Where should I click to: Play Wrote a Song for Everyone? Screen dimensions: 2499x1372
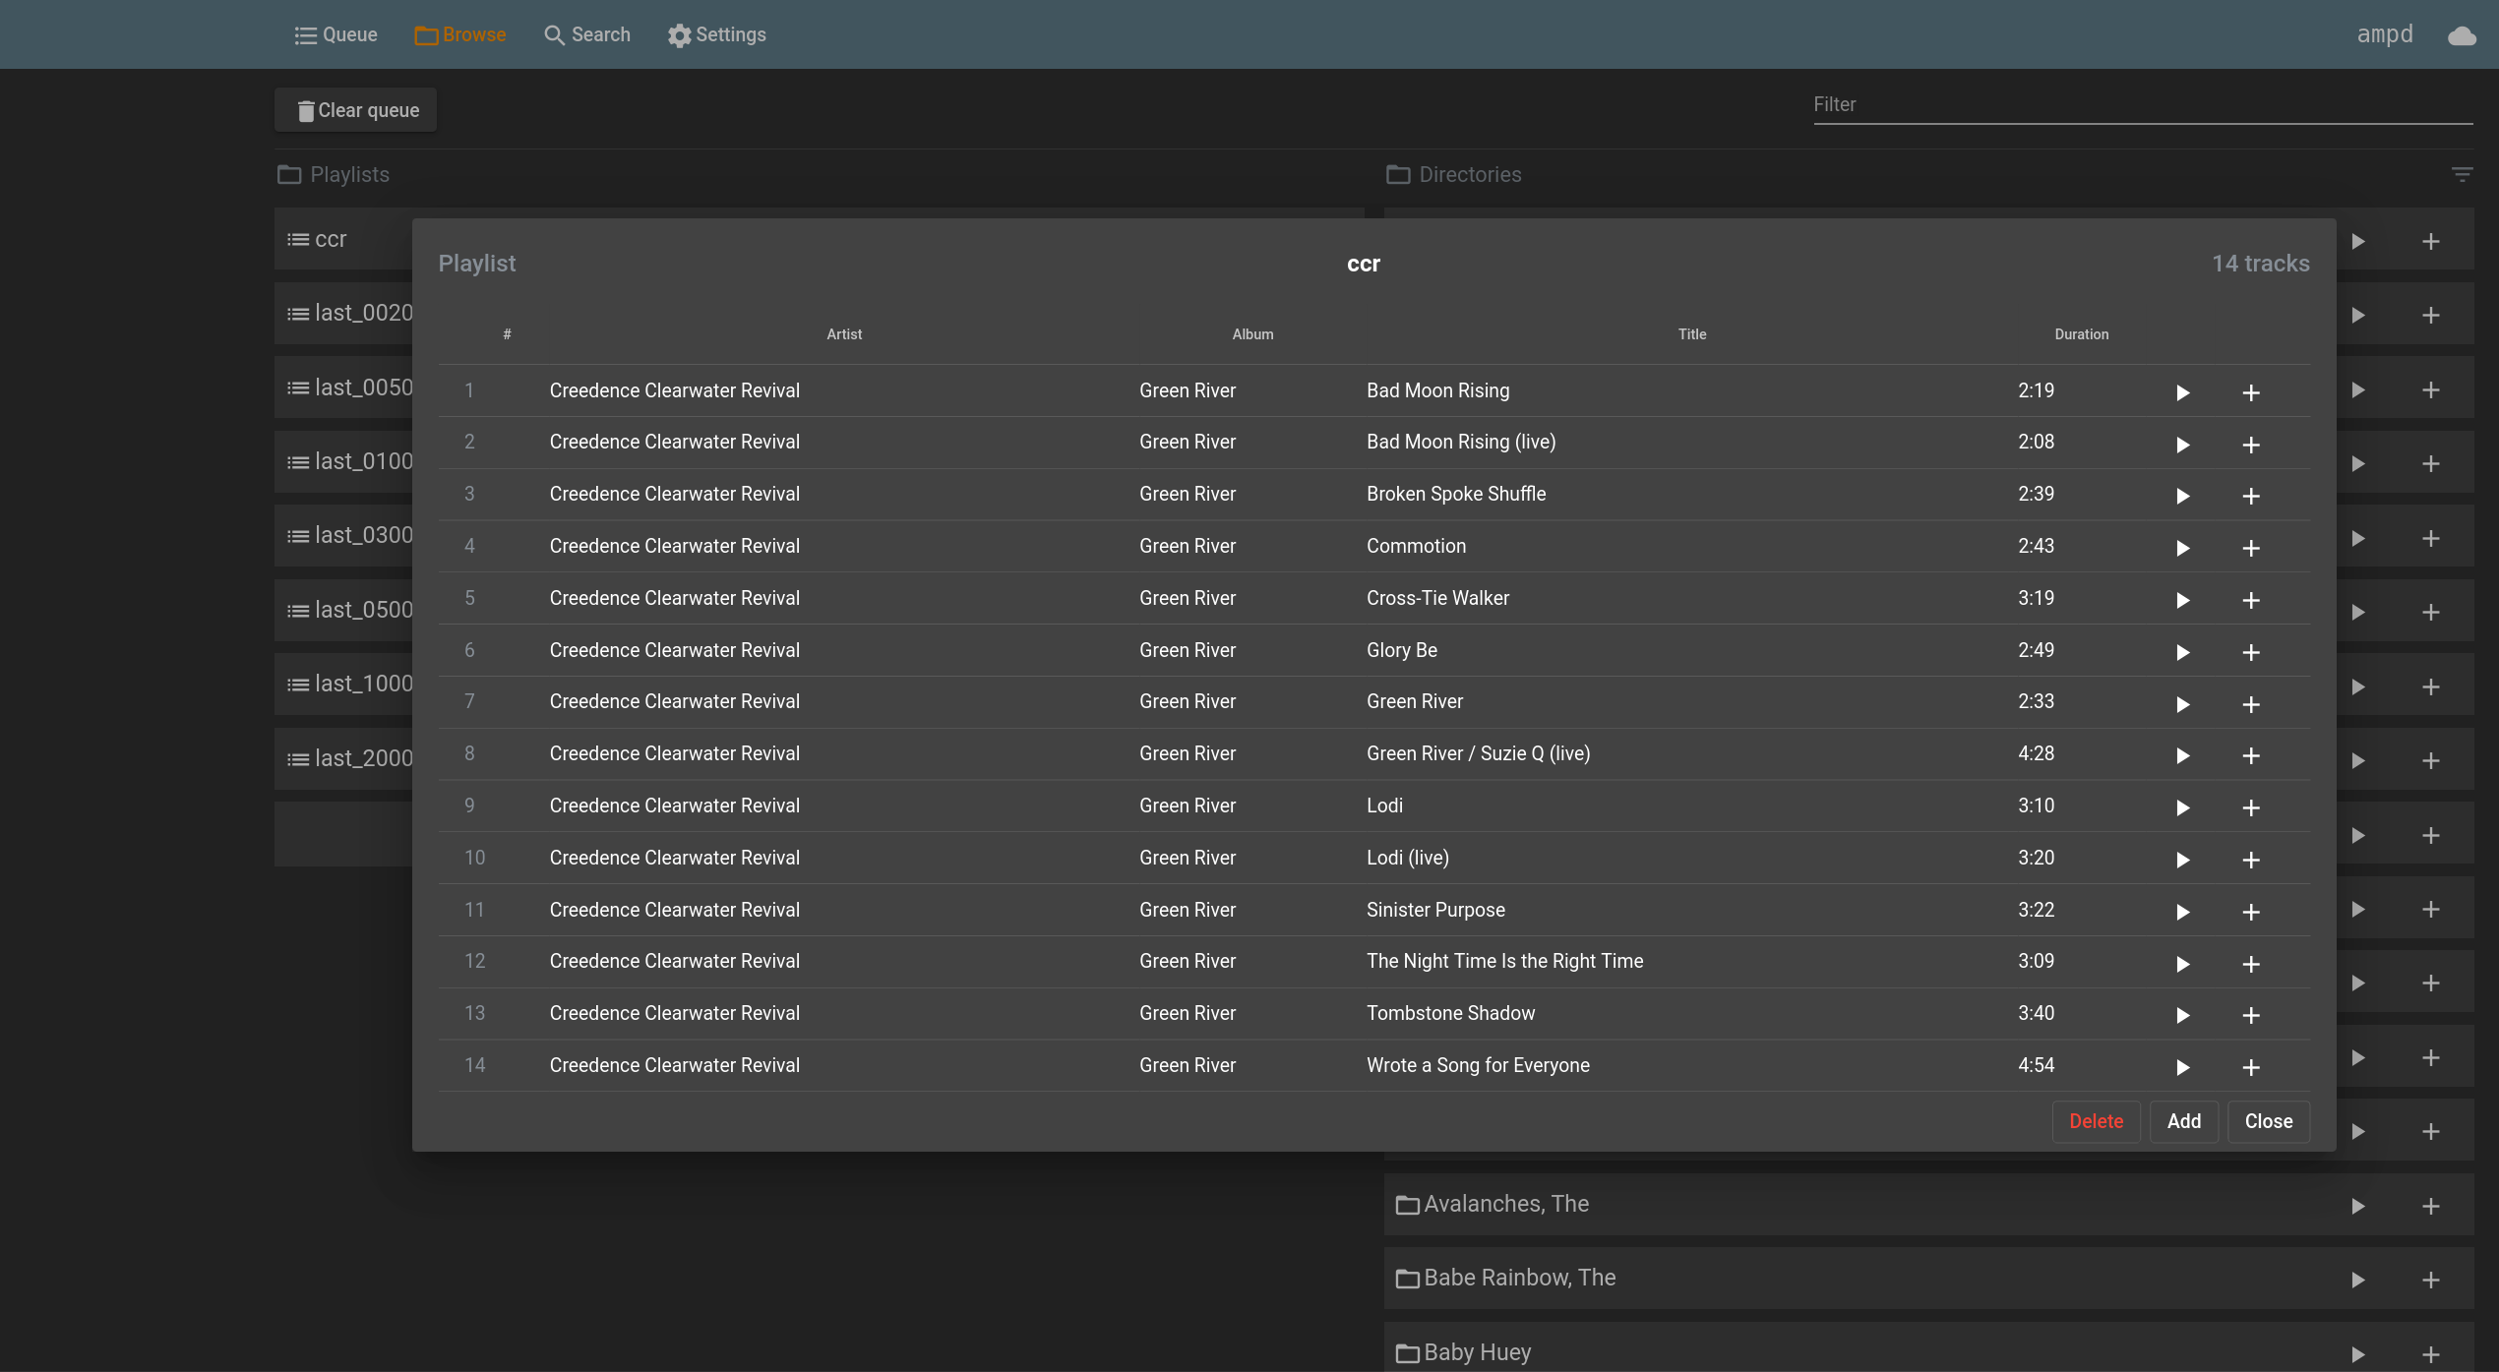pos(2182,1067)
